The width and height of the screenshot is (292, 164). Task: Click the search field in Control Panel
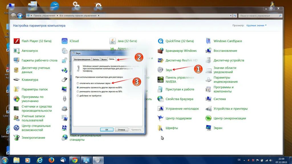click(x=260, y=16)
